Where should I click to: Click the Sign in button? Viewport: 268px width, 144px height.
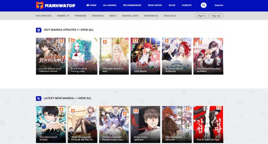pyautogui.click(x=201, y=16)
